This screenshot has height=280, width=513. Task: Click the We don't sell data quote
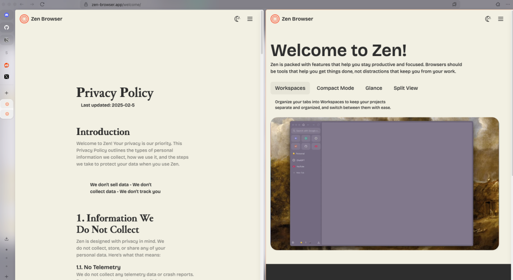coord(125,188)
